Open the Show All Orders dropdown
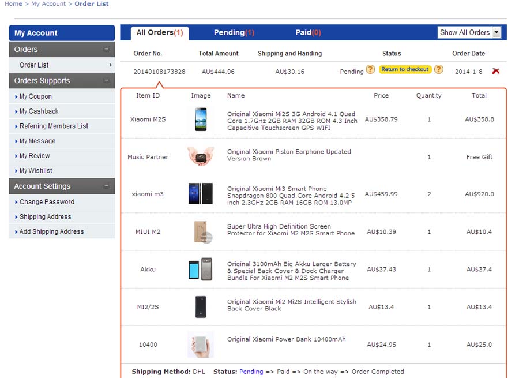This screenshot has height=378, width=519. pyautogui.click(x=469, y=33)
